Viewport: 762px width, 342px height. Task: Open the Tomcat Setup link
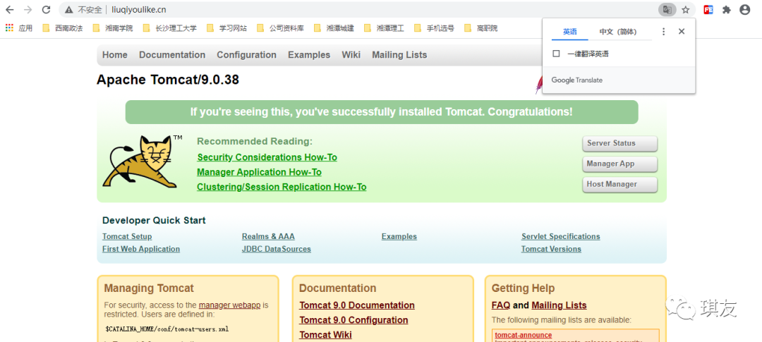click(x=127, y=237)
